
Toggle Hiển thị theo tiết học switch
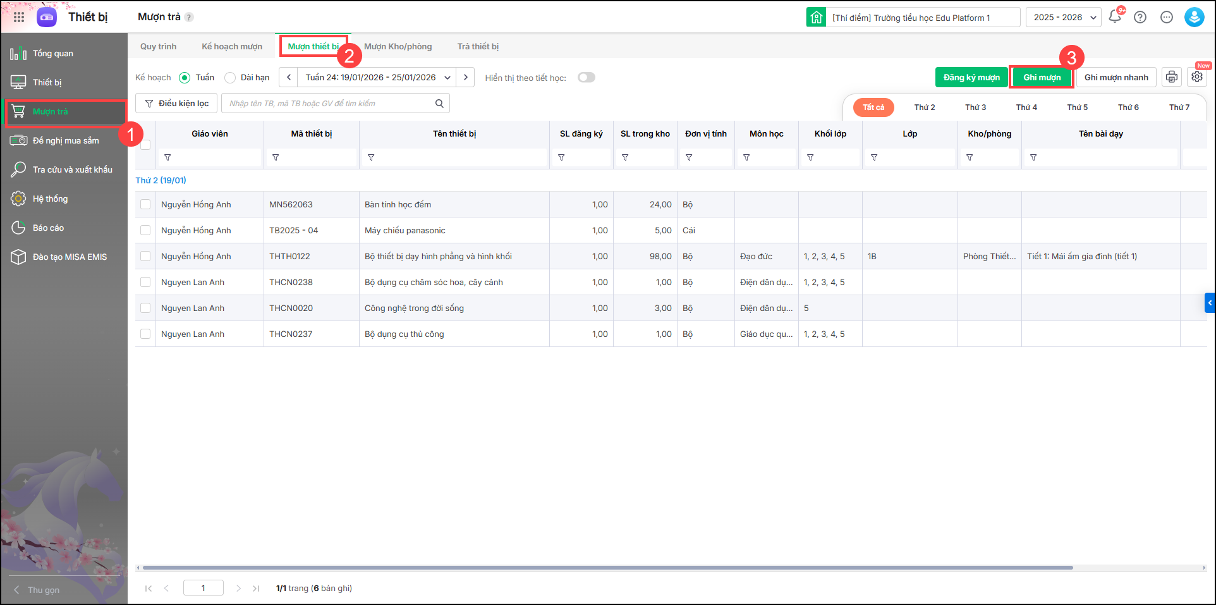pyautogui.click(x=586, y=78)
